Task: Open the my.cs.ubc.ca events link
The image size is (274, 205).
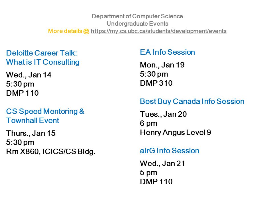Action: [x=158, y=31]
